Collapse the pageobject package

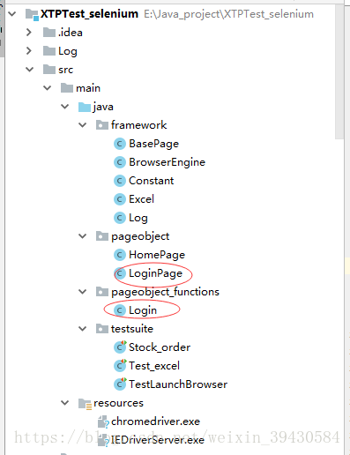pos(83,236)
